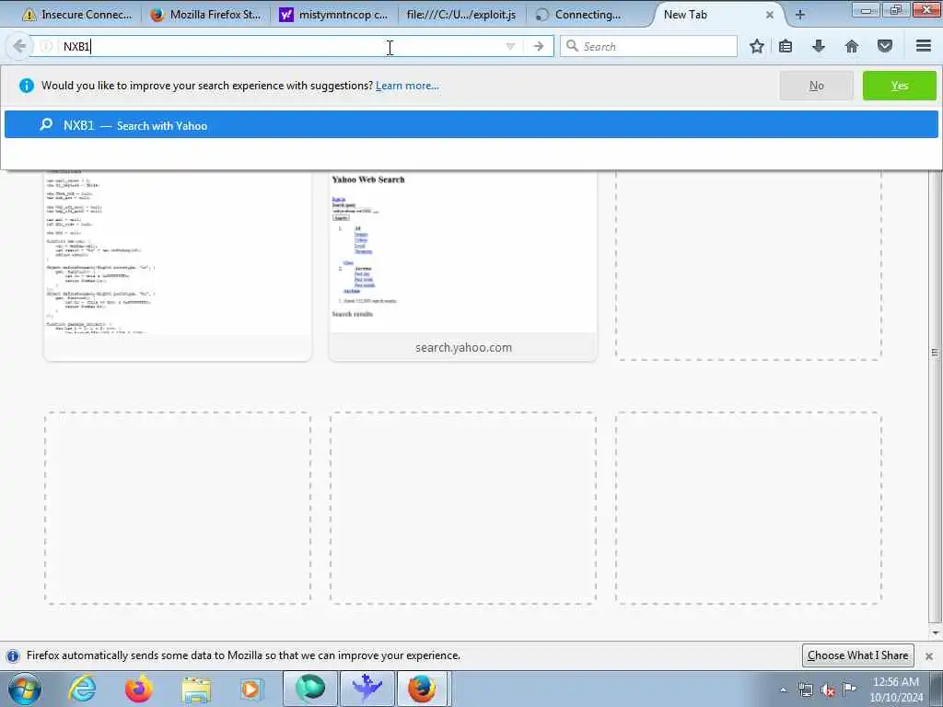Close the New Tab tab

pyautogui.click(x=769, y=15)
